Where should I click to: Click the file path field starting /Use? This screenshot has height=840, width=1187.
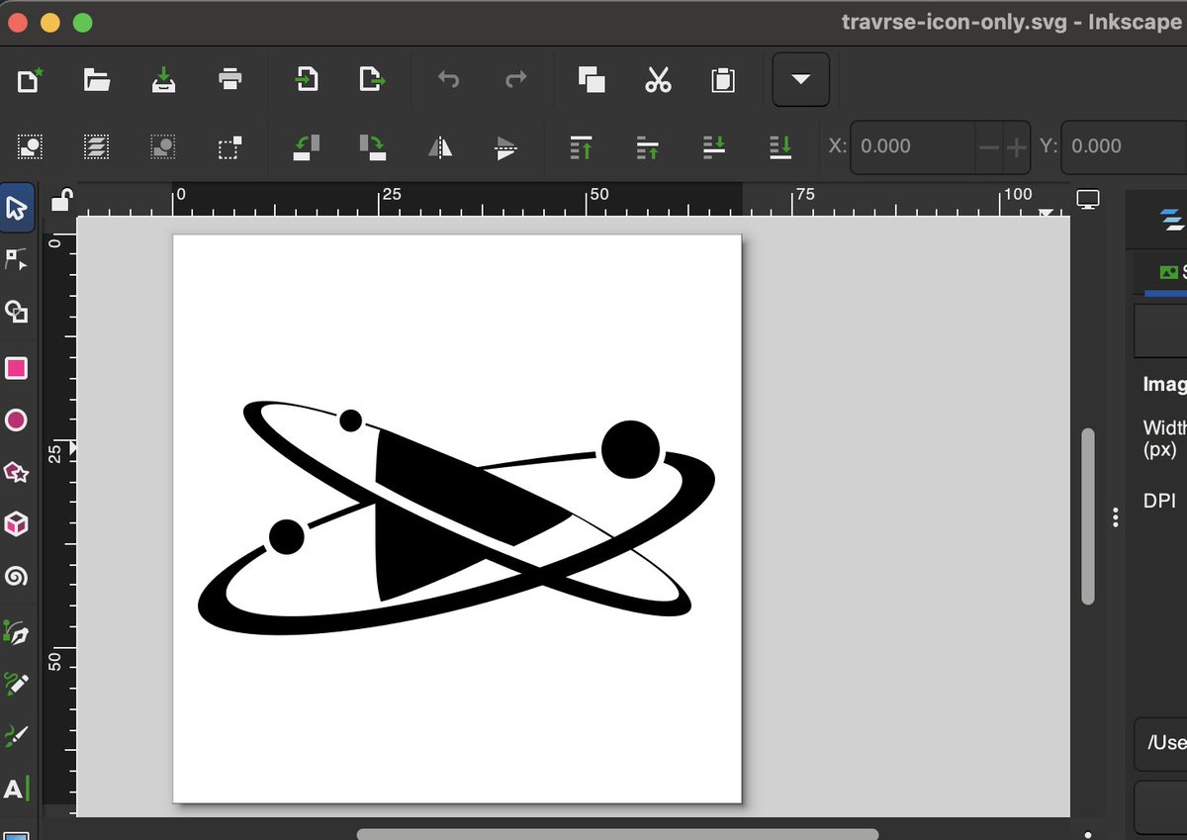1160,743
